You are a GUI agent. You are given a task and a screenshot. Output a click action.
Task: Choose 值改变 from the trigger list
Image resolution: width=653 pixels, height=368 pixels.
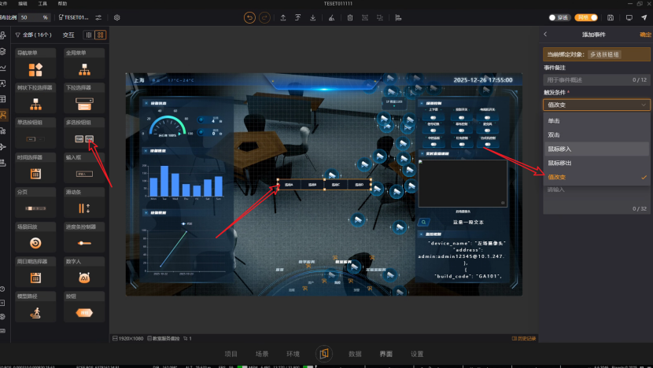pos(596,178)
